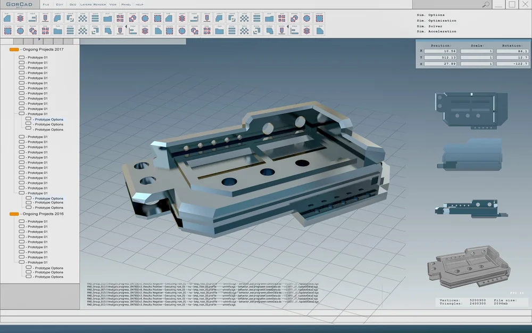Select the checkerboard Pattern tool in the toolbar
This screenshot has width=532, height=333.
click(x=84, y=30)
